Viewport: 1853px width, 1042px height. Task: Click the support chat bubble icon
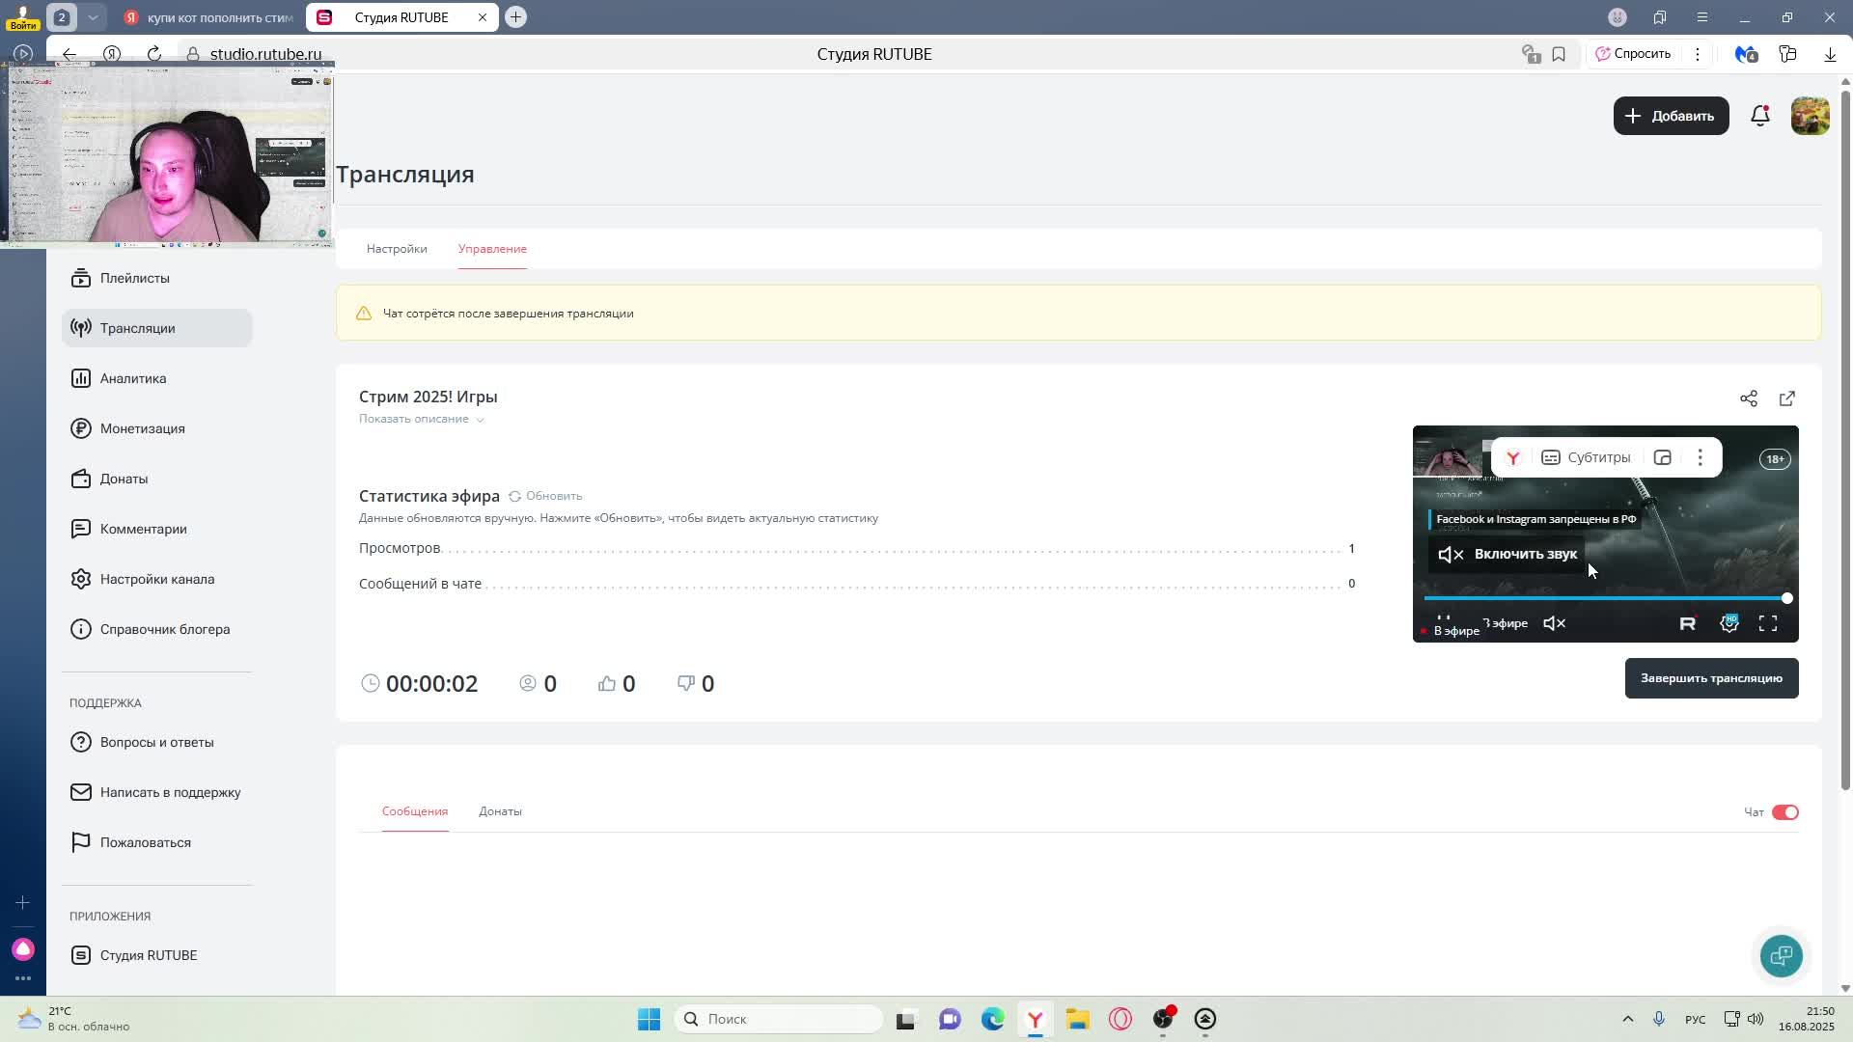1781,955
